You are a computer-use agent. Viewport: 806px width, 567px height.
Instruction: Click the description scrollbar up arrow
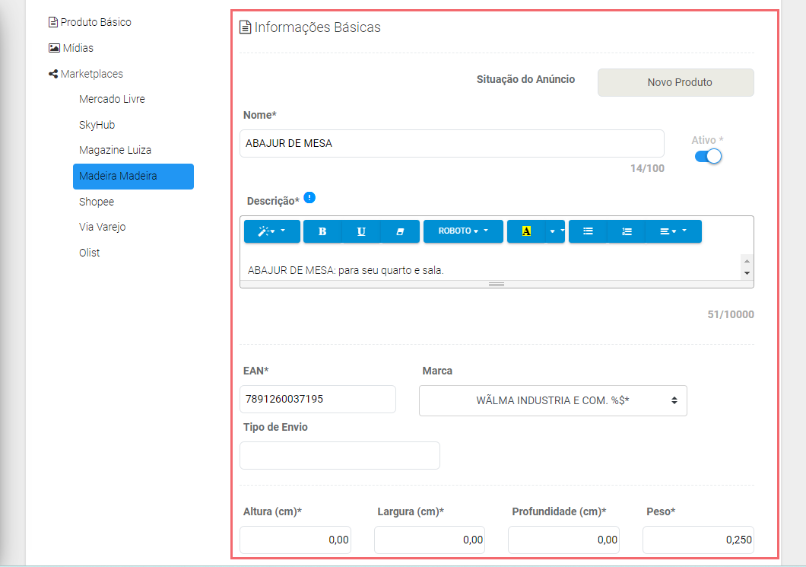tap(747, 261)
